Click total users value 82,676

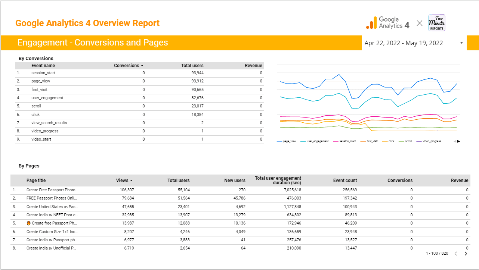197,98
